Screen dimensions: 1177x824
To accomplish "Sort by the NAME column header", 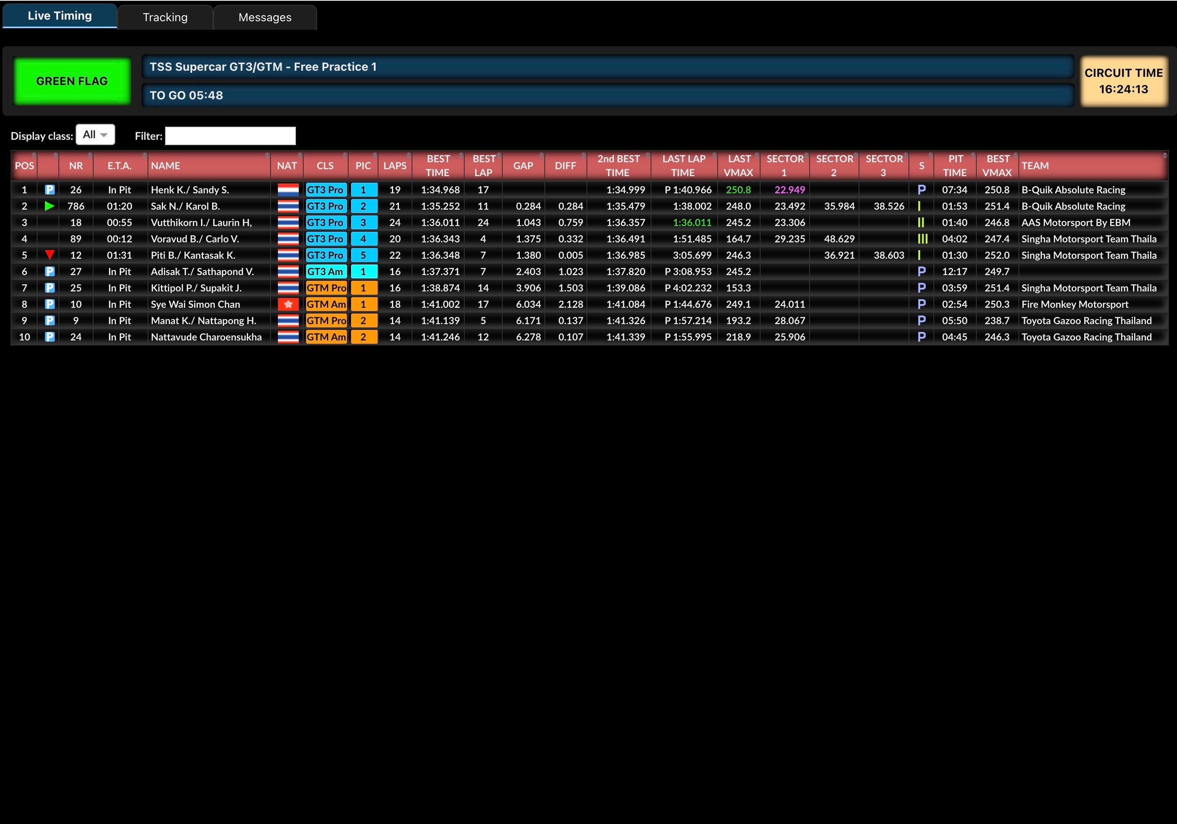I will pos(209,166).
